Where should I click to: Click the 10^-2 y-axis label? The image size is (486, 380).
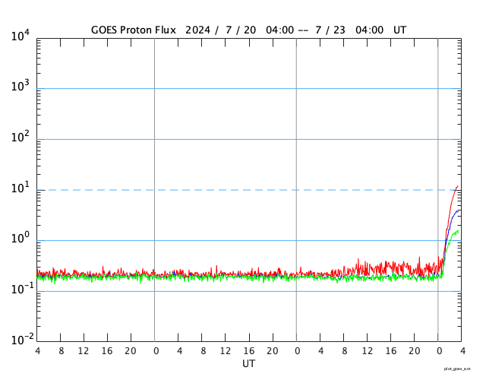point(22,340)
